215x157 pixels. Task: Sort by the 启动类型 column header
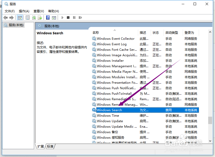pos(173,32)
